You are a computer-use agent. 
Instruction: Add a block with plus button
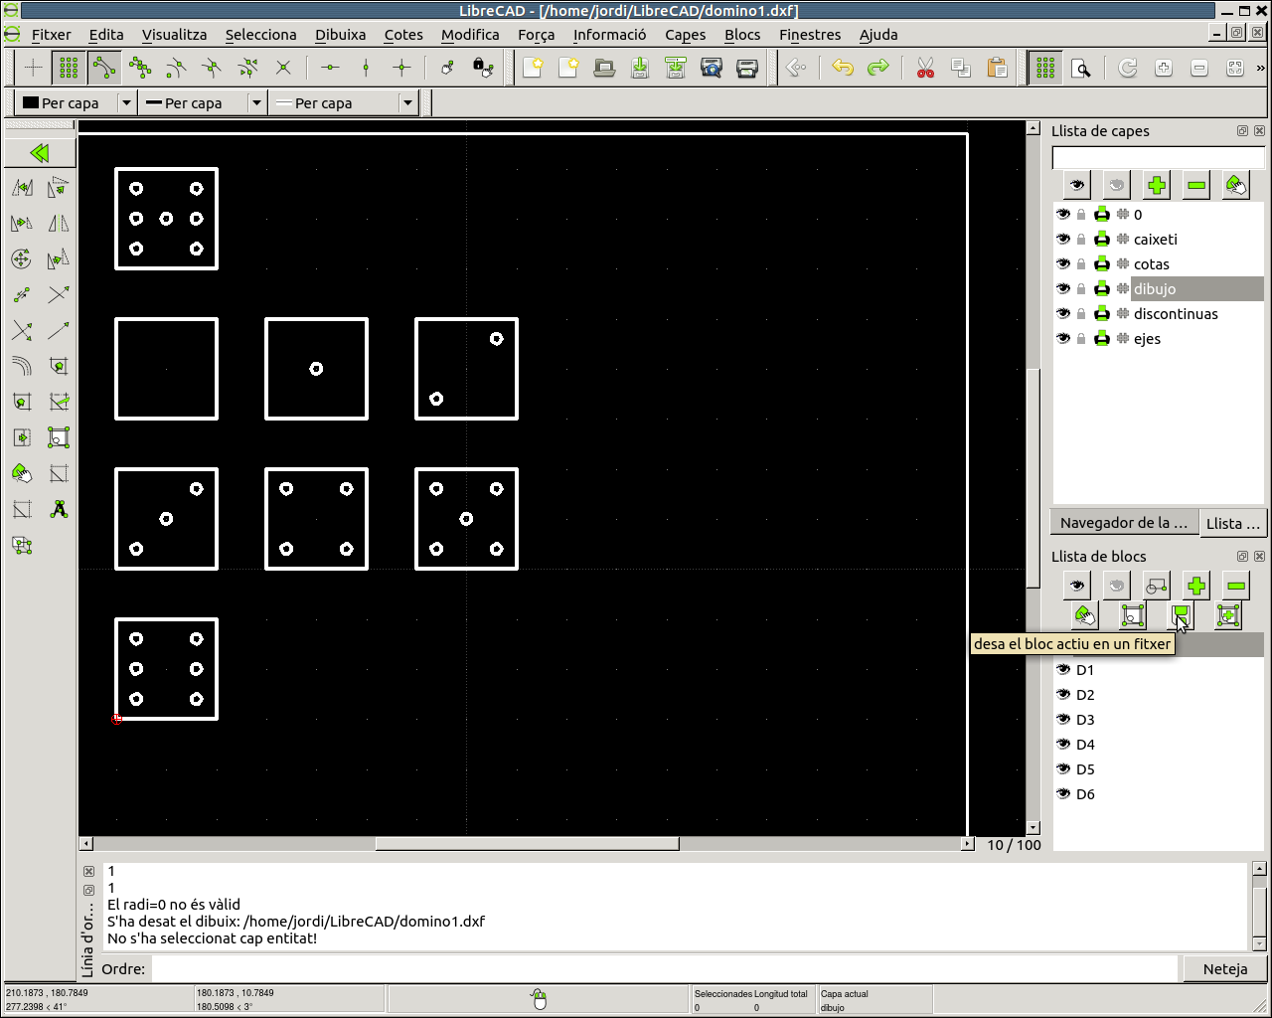click(1195, 586)
